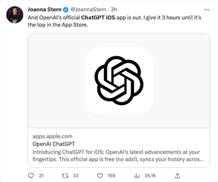This screenshot has width=218, height=182.
Task: Click the bold ChatGPT iOS text
Action: coord(96,17)
